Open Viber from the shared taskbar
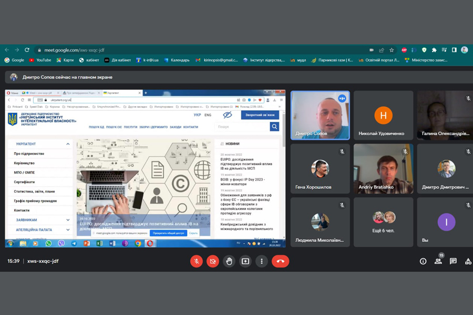The width and height of the screenshot is (473, 315). (x=61, y=243)
